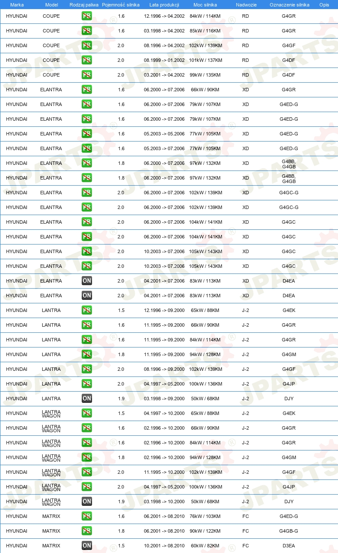Image resolution: width=338 pixels, height=553 pixels.
Task: Click petrol icon in LANTRA 09.2000 66kW / 90KM row
Action: pos(86,325)
